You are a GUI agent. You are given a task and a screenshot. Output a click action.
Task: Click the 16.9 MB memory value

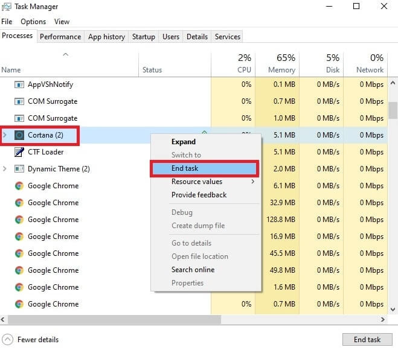click(283, 237)
